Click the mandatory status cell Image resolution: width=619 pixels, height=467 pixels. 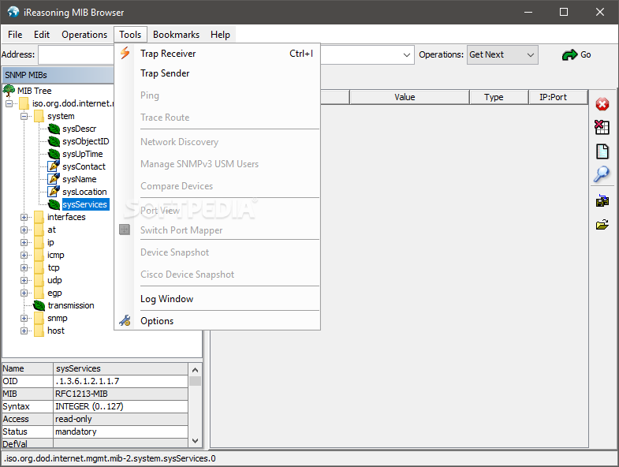point(121,432)
